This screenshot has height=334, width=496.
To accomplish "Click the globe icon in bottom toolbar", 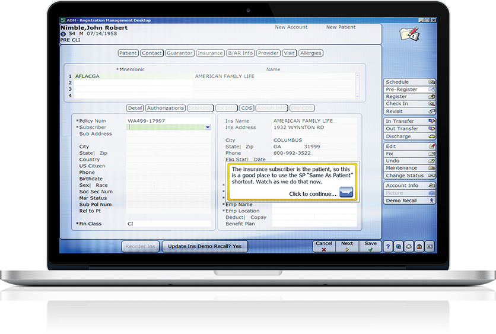I will point(398,246).
